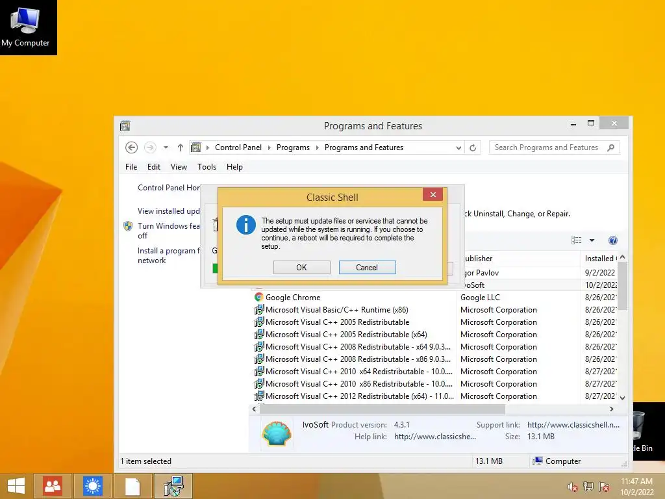
Task: Click the search magnifier icon
Action: tap(610, 147)
